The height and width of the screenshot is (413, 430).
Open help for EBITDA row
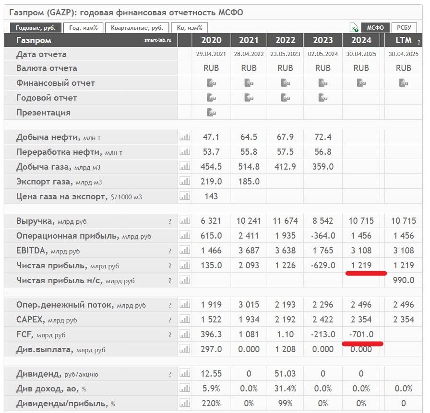point(170,251)
